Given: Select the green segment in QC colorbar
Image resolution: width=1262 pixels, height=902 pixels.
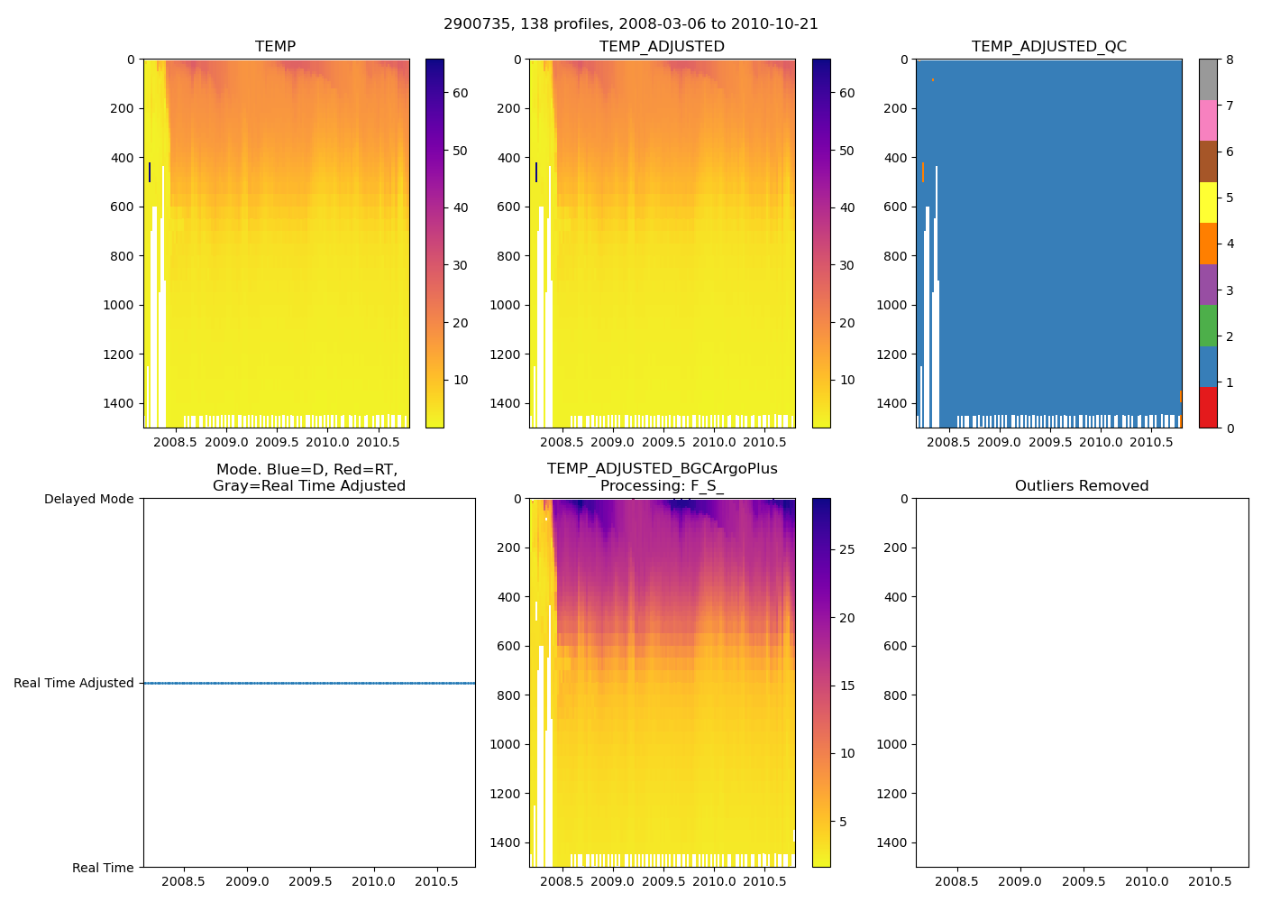Looking at the screenshot, I should [1208, 326].
